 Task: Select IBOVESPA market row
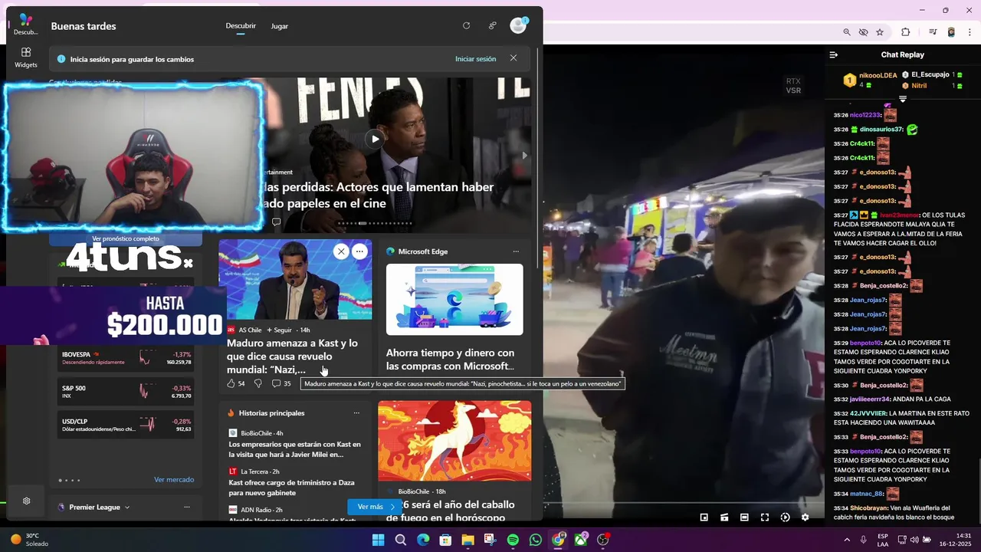pos(126,358)
